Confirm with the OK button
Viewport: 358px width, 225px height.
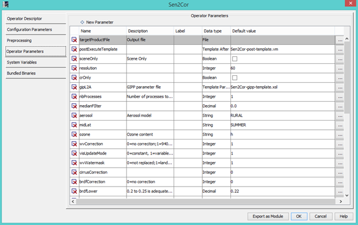pos(299,216)
